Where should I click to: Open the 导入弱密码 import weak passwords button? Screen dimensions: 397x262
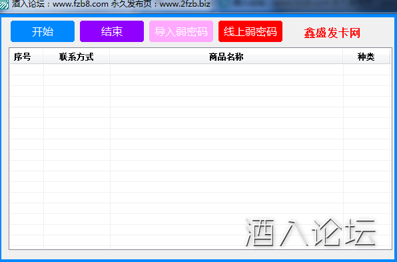(181, 31)
